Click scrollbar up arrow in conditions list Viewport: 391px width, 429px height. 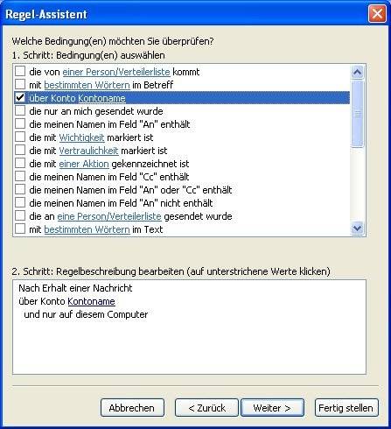pyautogui.click(x=358, y=72)
